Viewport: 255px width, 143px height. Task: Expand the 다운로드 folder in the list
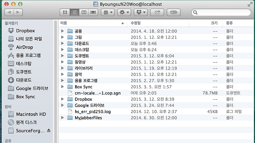click(x=62, y=43)
